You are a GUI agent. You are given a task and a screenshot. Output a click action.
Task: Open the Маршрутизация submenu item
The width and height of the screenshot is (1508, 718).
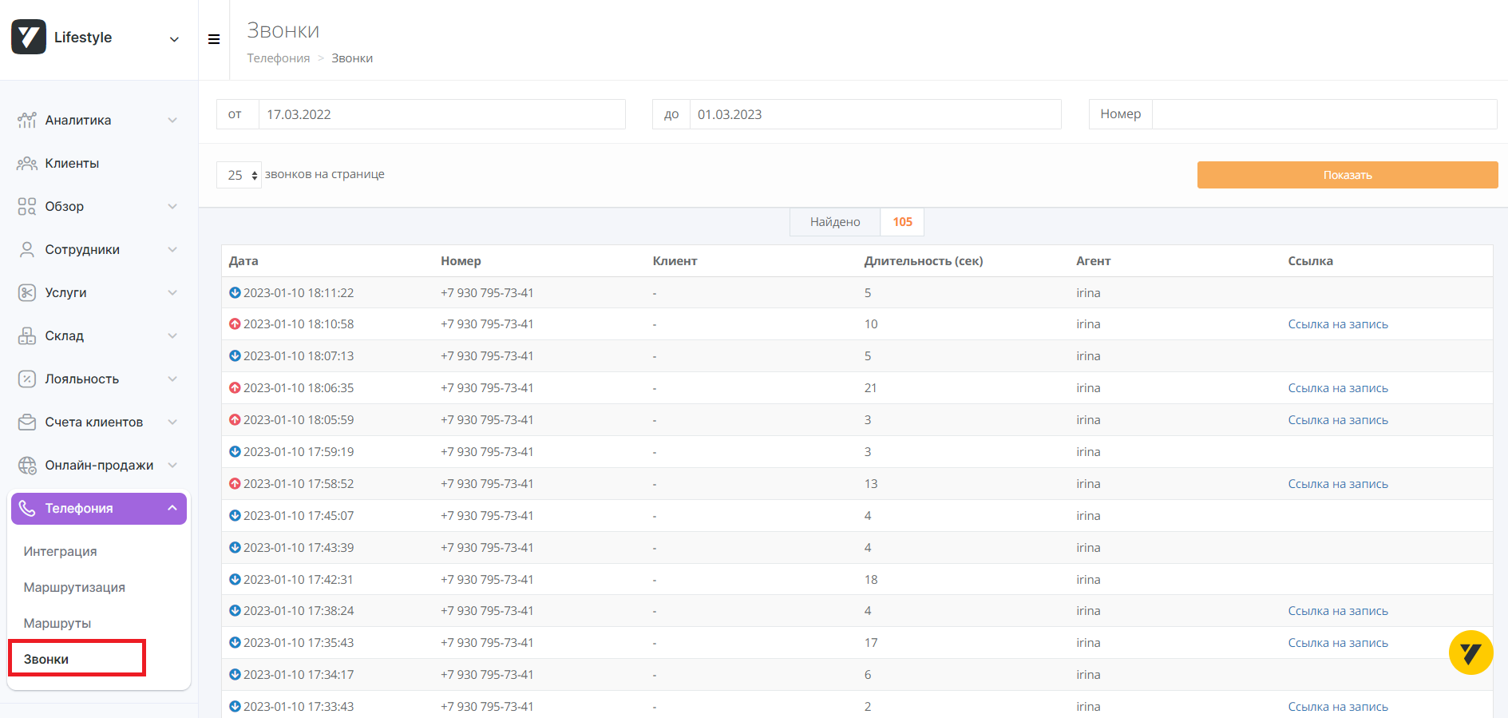click(x=74, y=588)
